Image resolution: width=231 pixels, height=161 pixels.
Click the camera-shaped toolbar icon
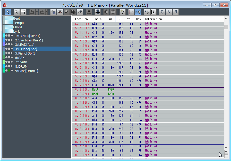[x=60, y=12]
